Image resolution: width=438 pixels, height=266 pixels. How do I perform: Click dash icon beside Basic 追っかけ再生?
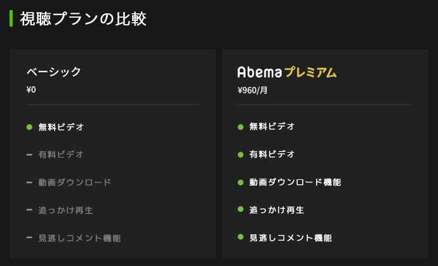click(29, 210)
